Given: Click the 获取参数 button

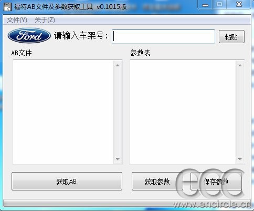Looking at the screenshot, I should tap(157, 182).
